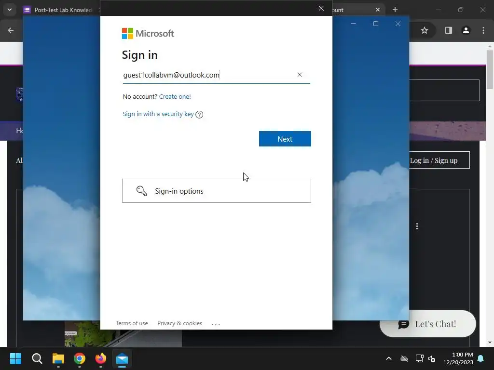Open notifications bell icon
This screenshot has width=494, height=370.
[481, 358]
